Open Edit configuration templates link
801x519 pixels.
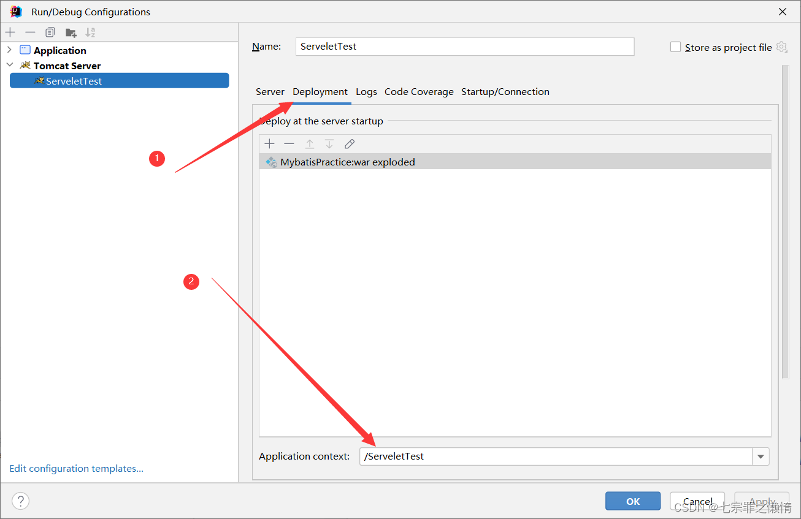click(x=77, y=469)
